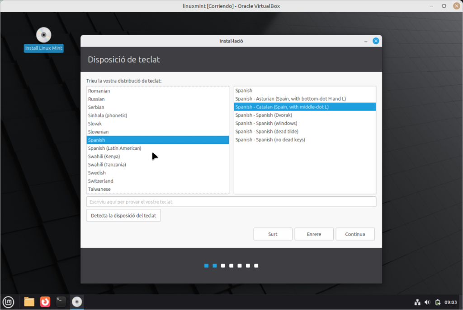
Task: Open the clock showing 09:03
Action: [x=450, y=302]
